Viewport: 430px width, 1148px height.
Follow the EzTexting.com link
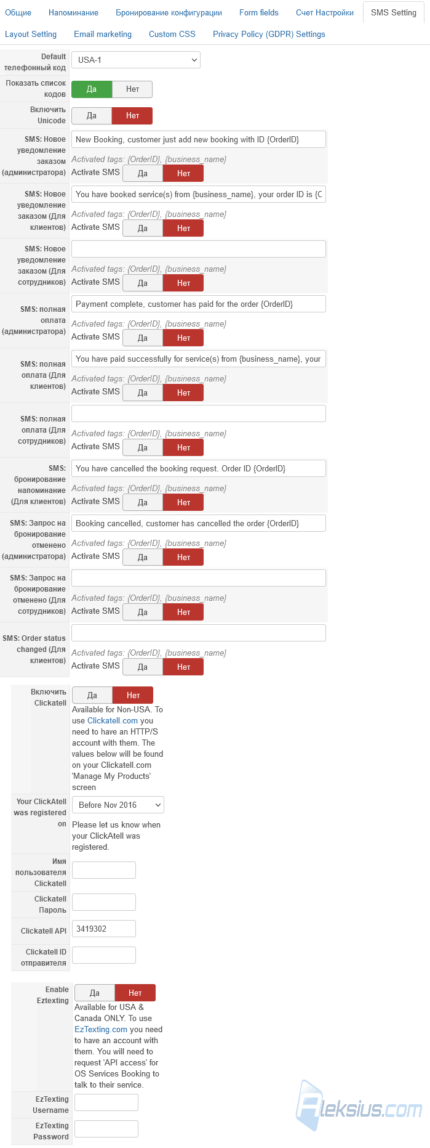(x=101, y=1029)
